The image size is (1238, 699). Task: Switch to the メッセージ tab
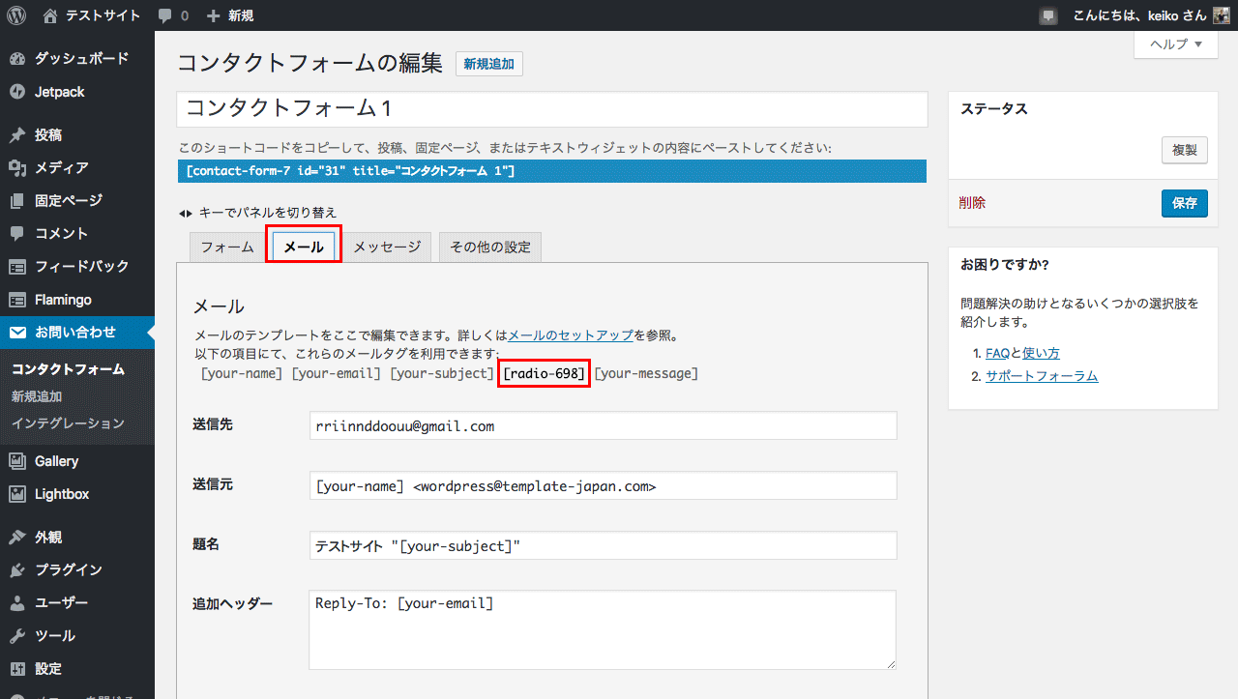pos(387,247)
